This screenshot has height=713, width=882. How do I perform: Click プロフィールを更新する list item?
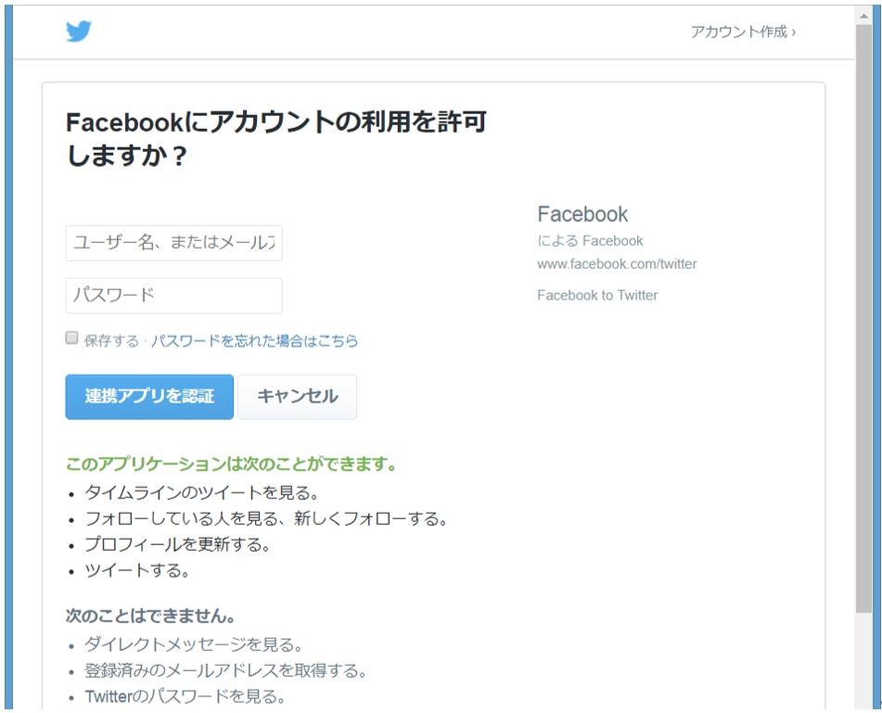tap(178, 544)
